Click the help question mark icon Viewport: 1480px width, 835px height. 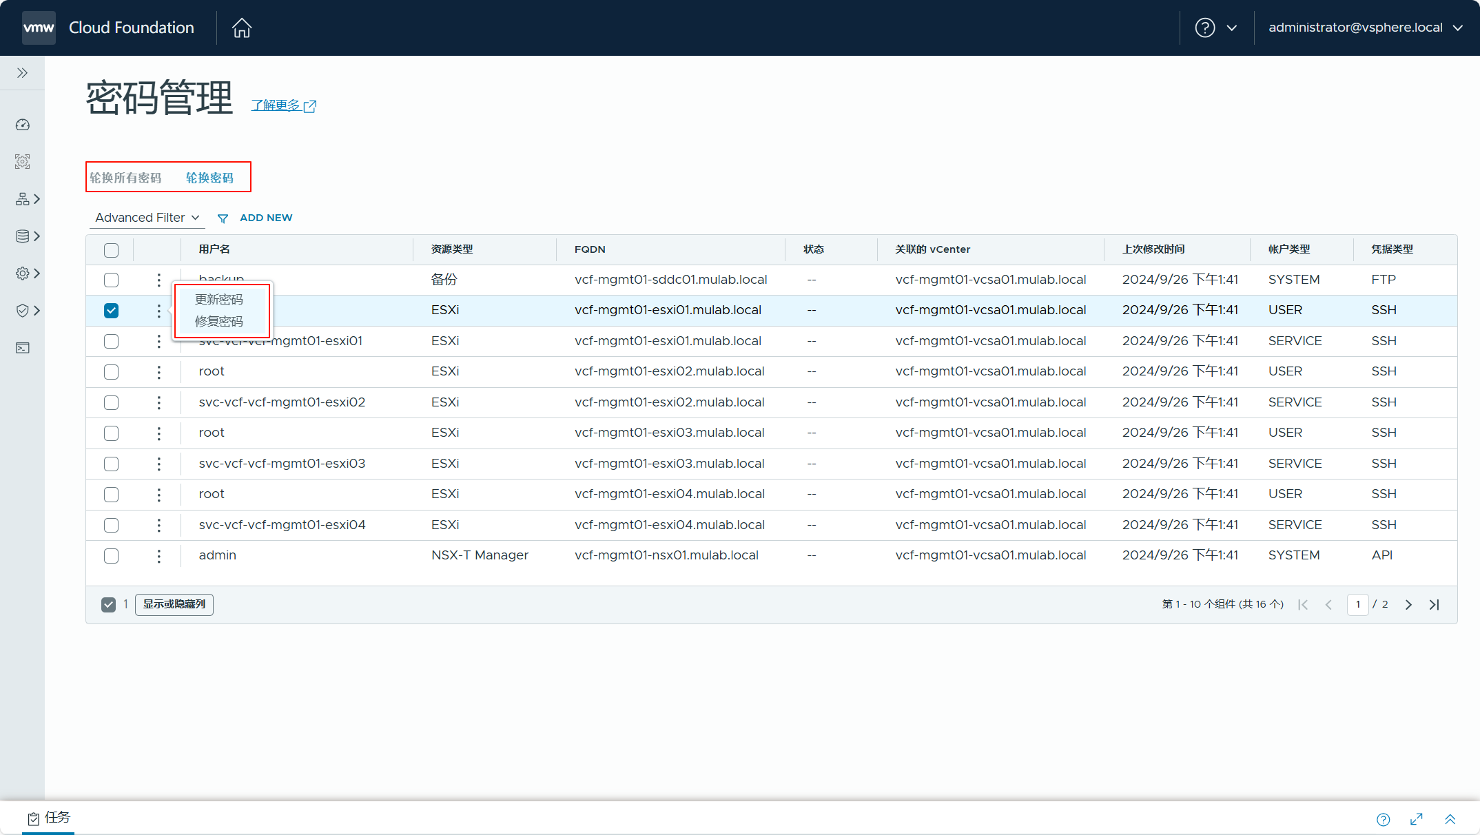point(1206,28)
